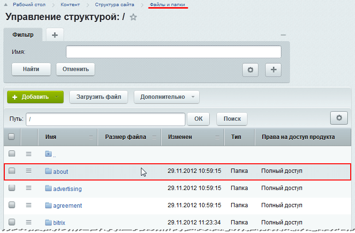Open list settings gear above table
Screen dimensions: 355x233
[339, 118]
